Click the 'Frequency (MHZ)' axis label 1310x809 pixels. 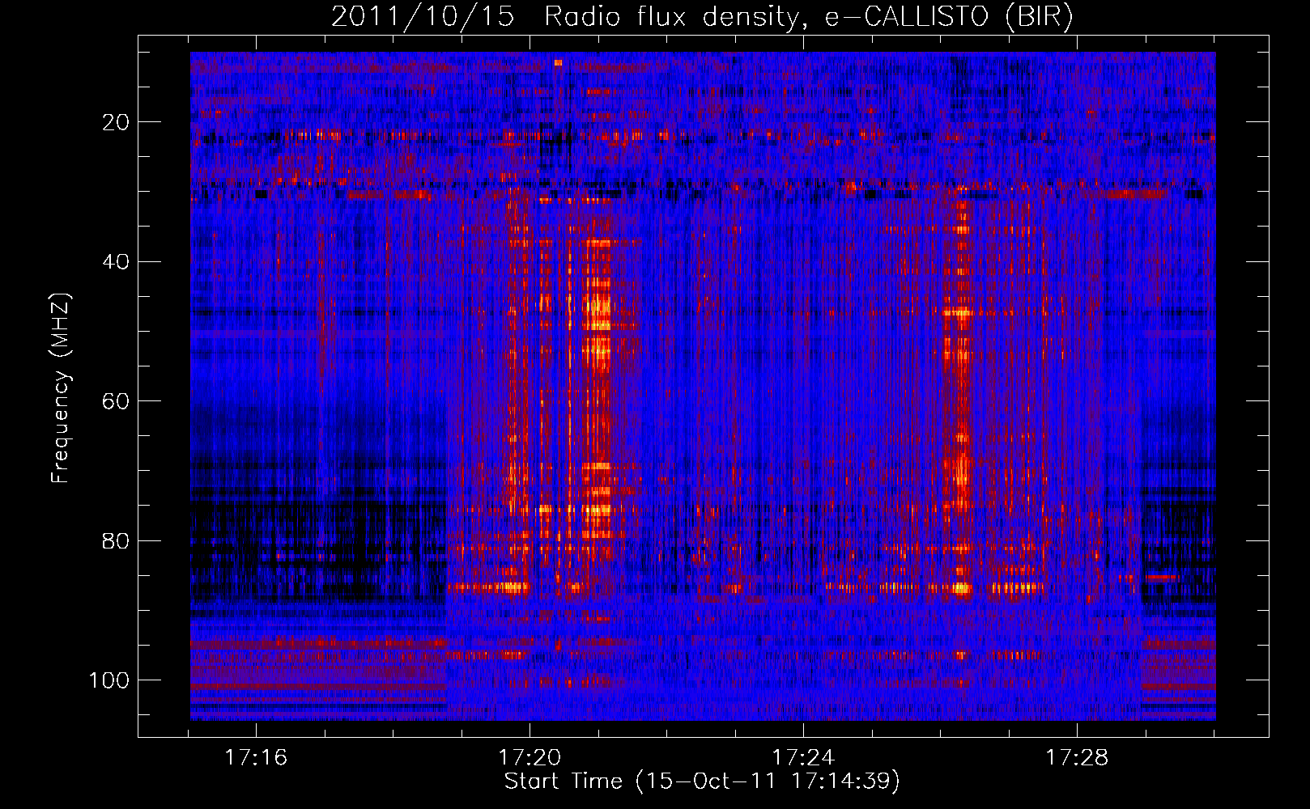click(61, 388)
